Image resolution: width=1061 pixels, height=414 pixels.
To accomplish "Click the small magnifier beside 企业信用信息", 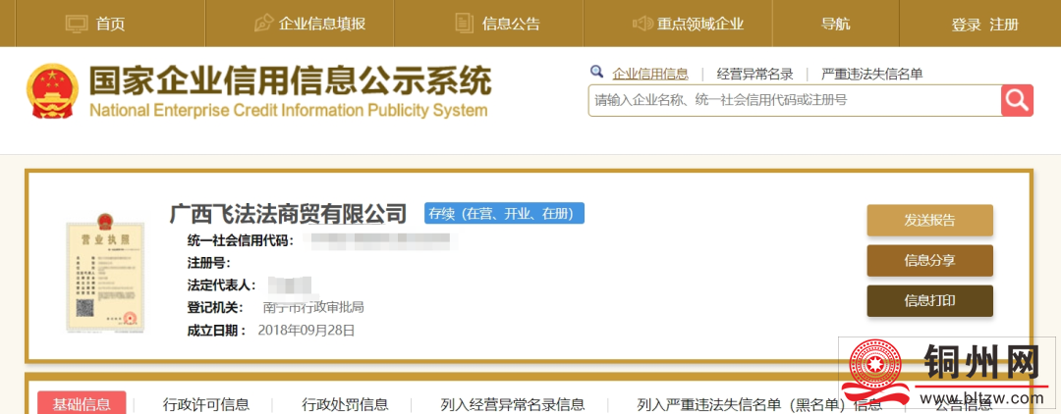I will click(x=596, y=73).
